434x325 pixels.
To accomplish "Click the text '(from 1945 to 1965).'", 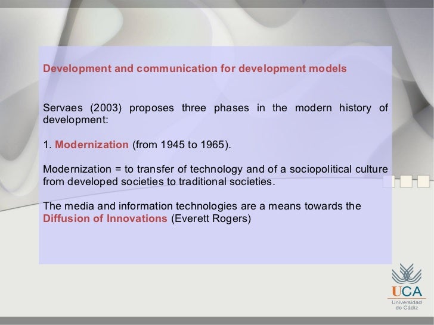I will [x=182, y=145].
